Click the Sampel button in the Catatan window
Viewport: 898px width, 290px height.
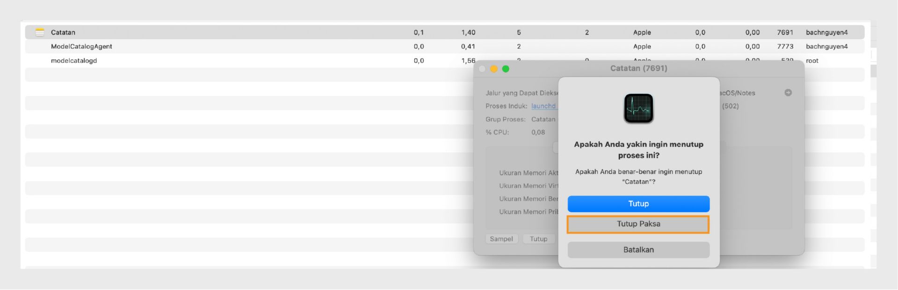pos(501,239)
